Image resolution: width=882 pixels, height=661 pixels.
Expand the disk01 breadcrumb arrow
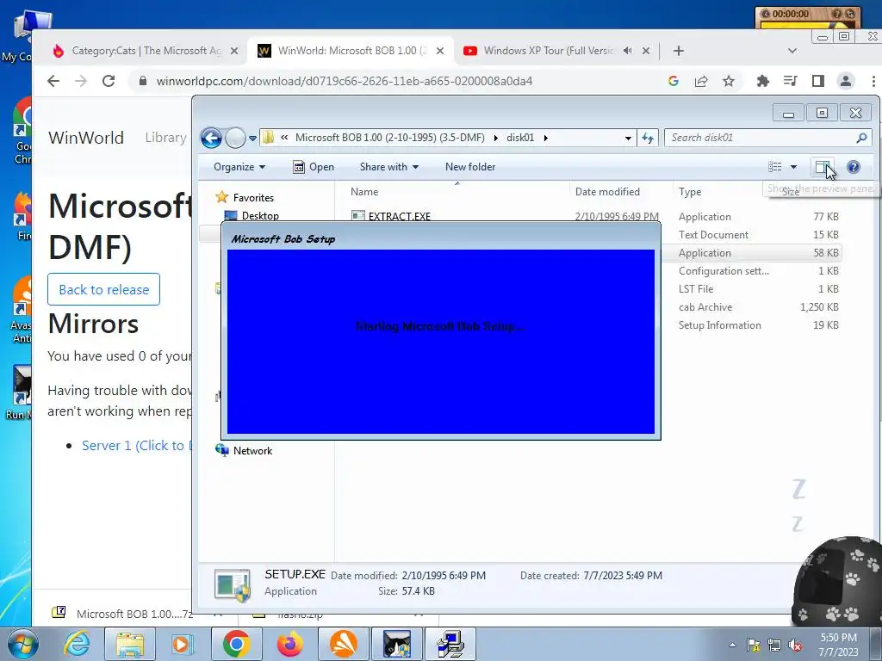coord(545,138)
